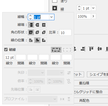The image size is (108, 106).
Task: Preserve exact dash and gap lengths
Action: [x=56, y=50]
